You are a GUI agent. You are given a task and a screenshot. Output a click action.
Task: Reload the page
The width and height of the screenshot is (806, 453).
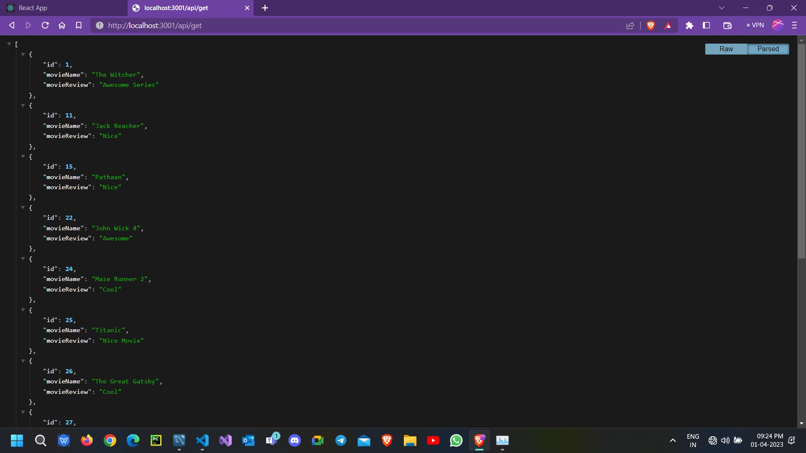click(45, 26)
